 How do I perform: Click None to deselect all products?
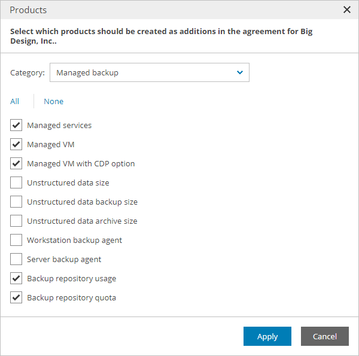coord(53,101)
